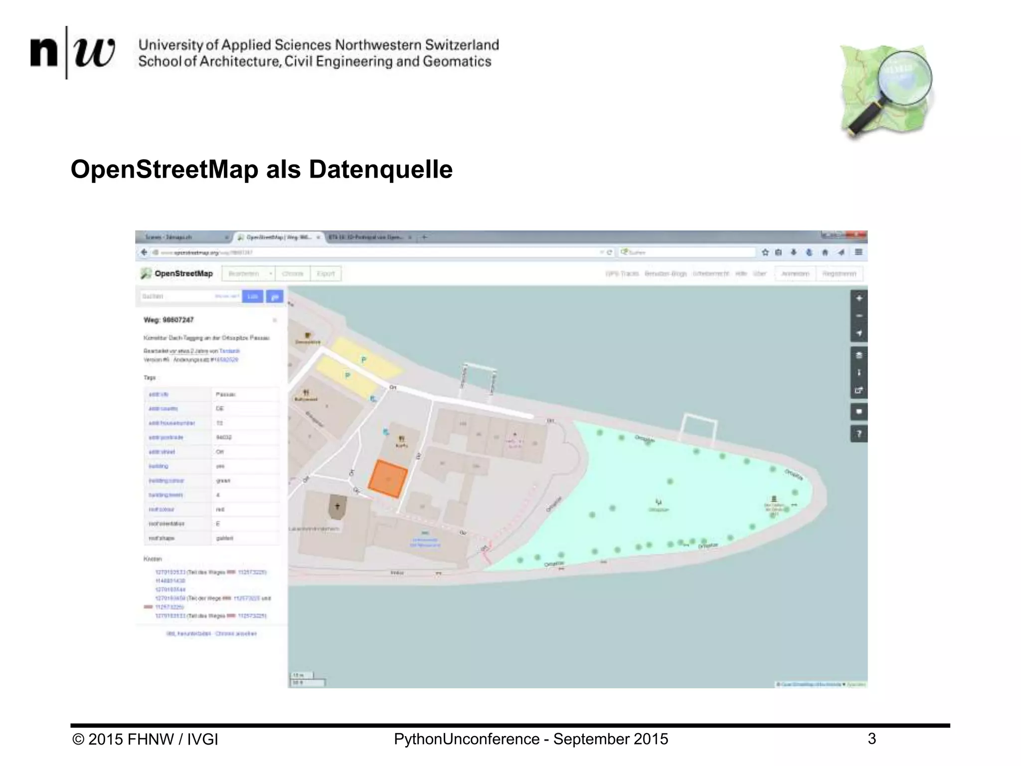
Task: Open the map key info panel
Action: pos(858,373)
